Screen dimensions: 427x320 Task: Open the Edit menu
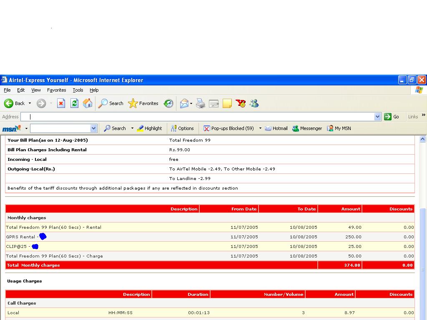pyautogui.click(x=21, y=90)
